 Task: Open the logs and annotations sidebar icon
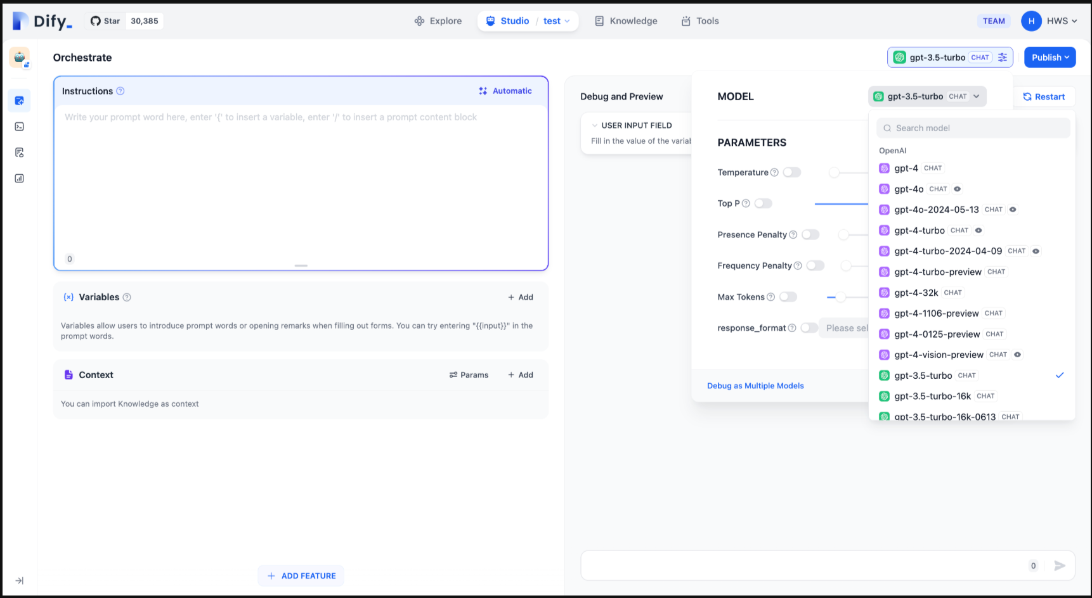(20, 153)
